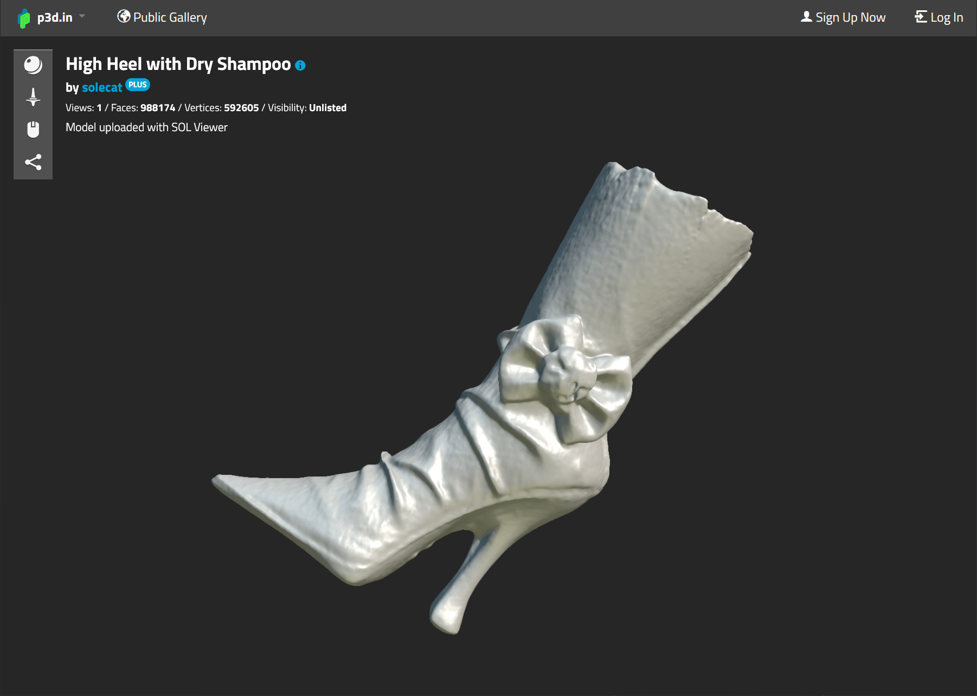This screenshot has height=696, width=977.
Task: Expand the p3d.in dropdown arrow
Action: [82, 16]
